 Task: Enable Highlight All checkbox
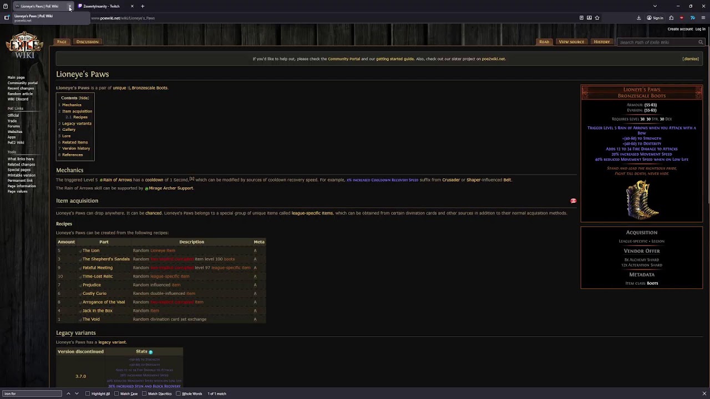tap(88, 393)
